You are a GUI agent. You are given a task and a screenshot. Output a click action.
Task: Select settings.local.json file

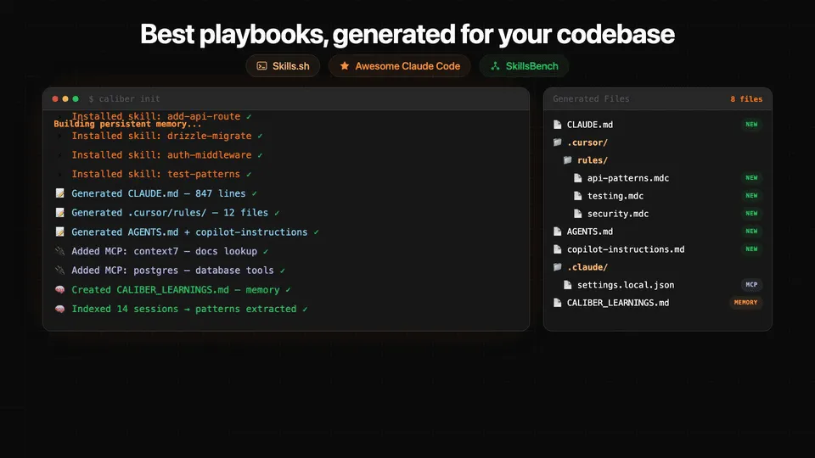(x=626, y=285)
